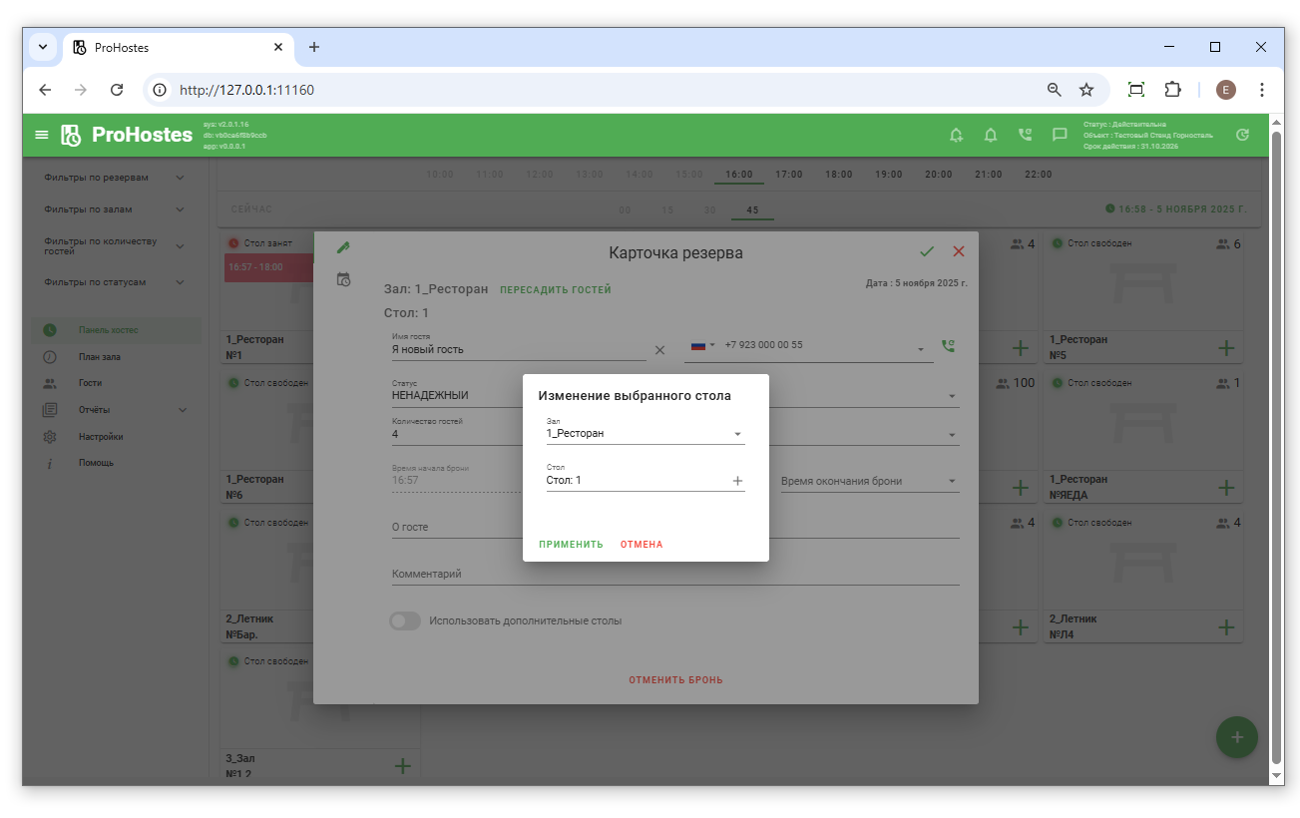Click the phone call icon beside phone number

tap(948, 346)
